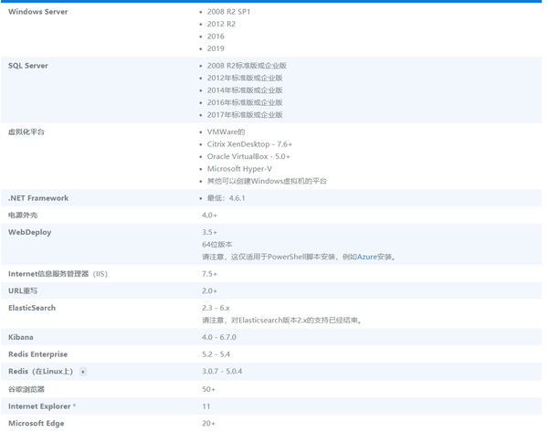Image resolution: width=548 pixels, height=432 pixels.
Task: Click the 最低: 4.6.1 value
Action: tap(227, 198)
